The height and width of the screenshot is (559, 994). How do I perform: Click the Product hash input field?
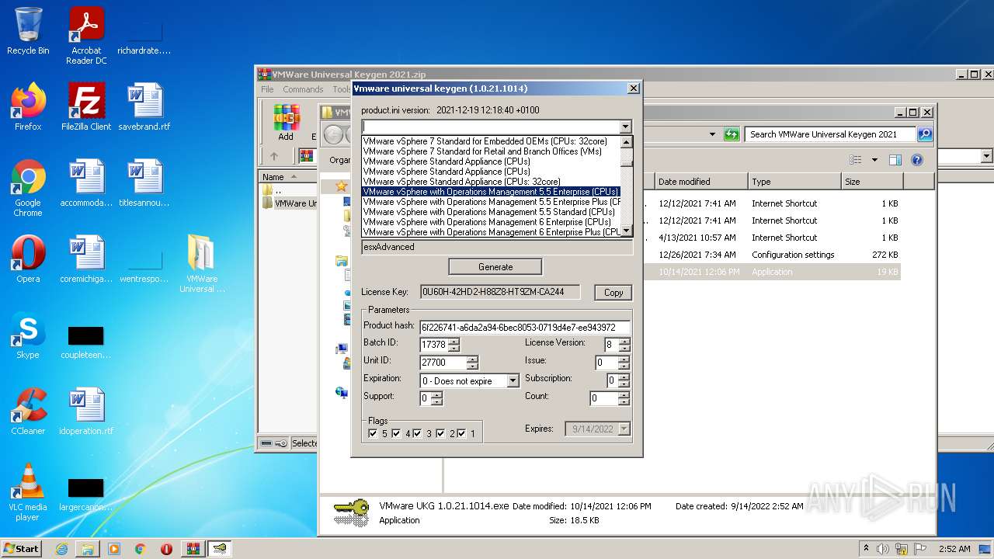(525, 328)
